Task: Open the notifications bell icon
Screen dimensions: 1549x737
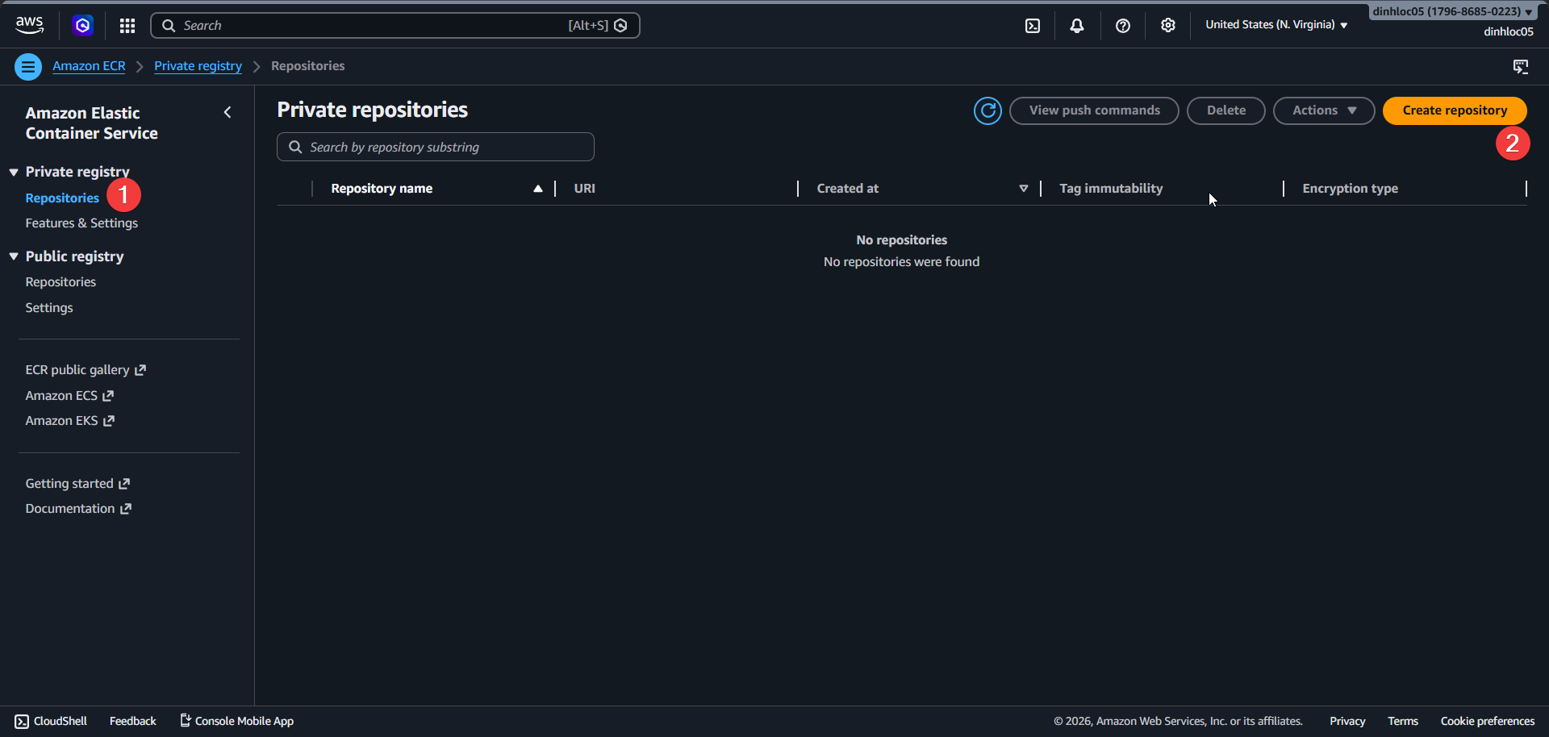Action: pos(1078,25)
